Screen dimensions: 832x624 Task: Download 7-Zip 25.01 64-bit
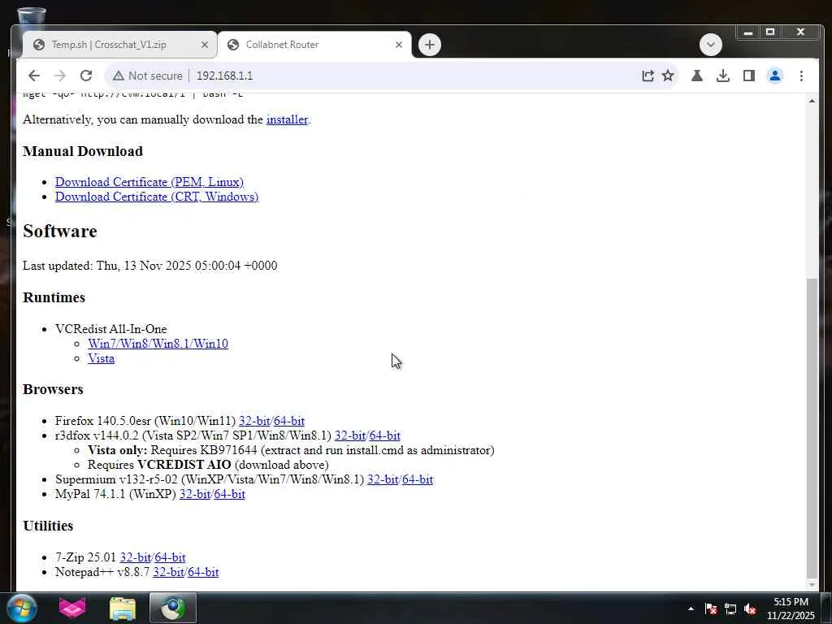171,557
